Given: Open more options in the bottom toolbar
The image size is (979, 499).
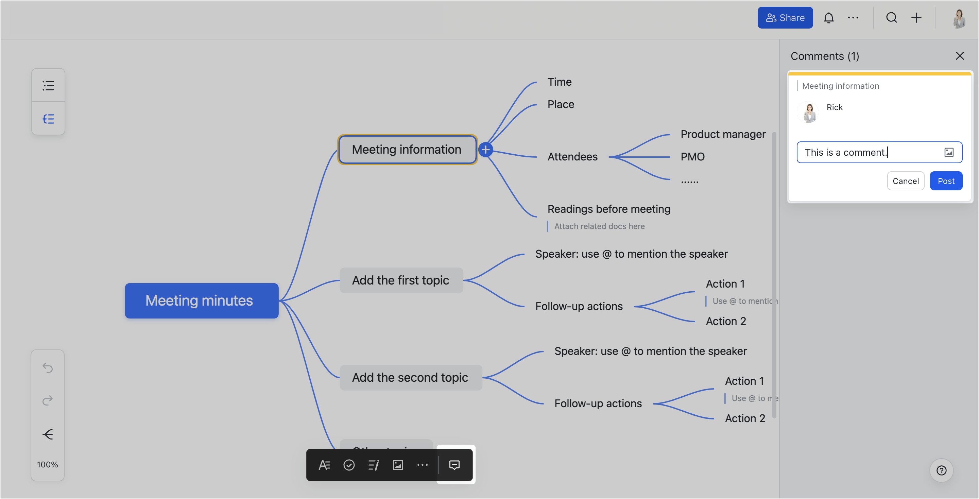Looking at the screenshot, I should pos(422,465).
